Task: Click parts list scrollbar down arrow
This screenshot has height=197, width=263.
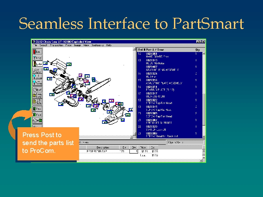Action: [204, 137]
